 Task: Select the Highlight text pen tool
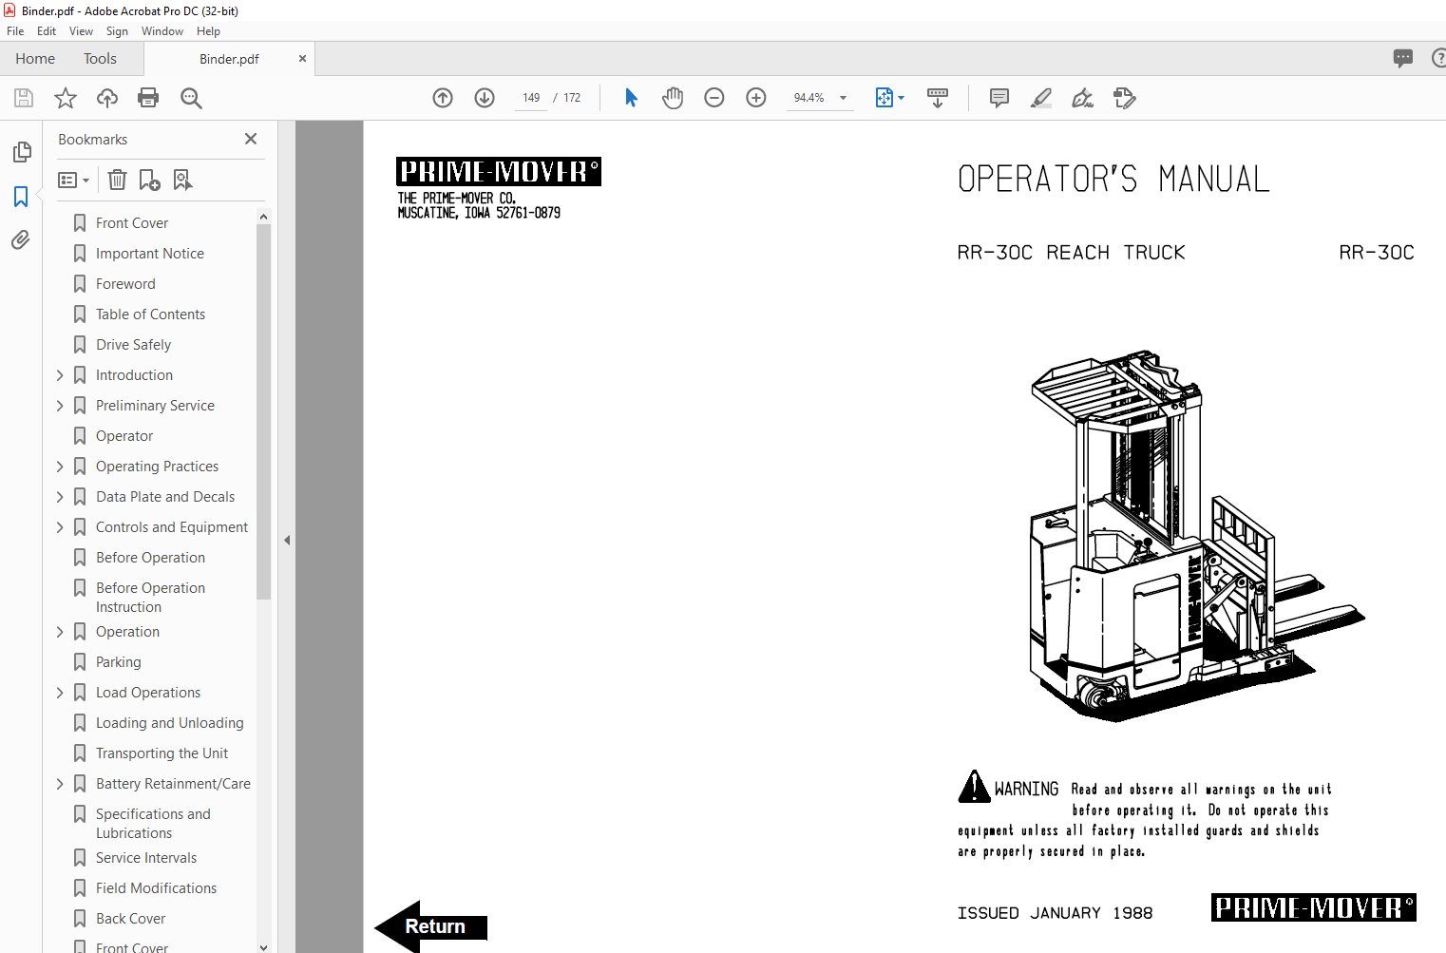click(x=1041, y=98)
